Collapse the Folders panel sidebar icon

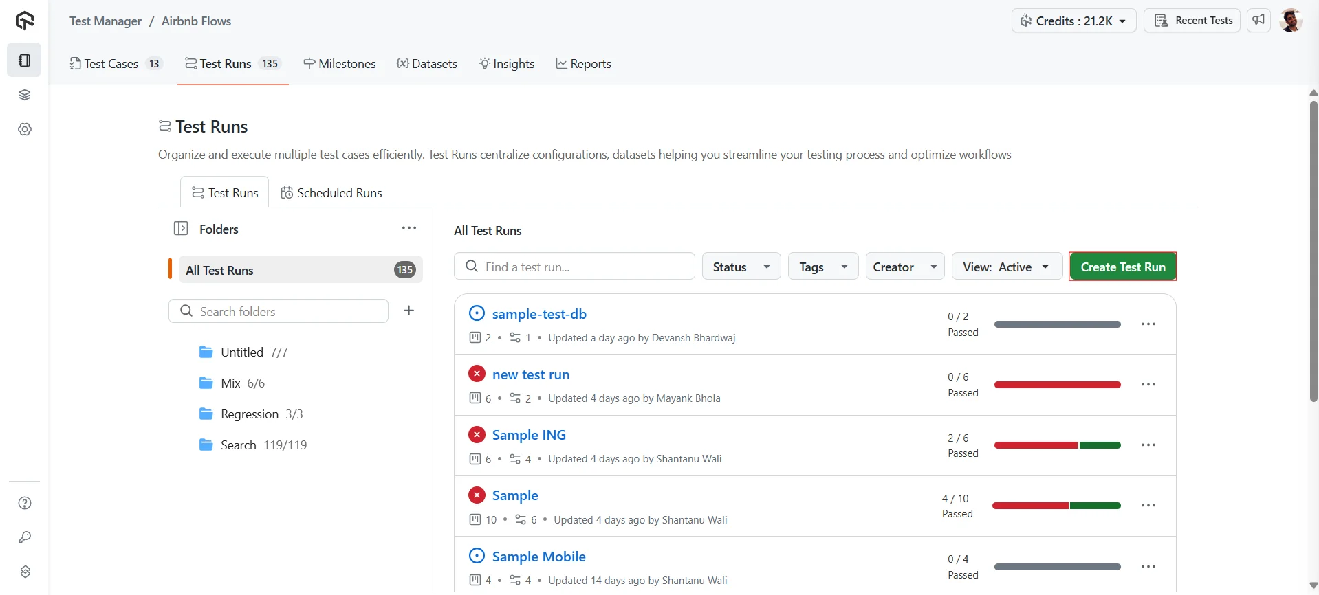point(181,229)
